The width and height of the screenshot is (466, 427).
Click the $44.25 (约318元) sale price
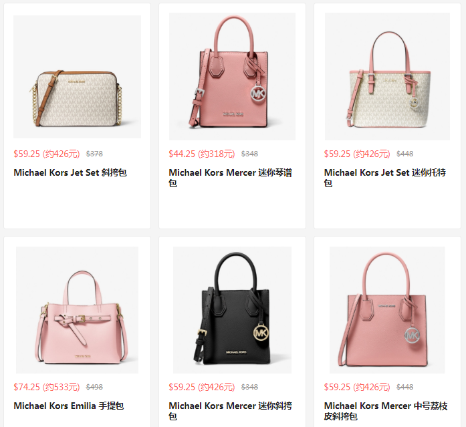[x=202, y=154]
